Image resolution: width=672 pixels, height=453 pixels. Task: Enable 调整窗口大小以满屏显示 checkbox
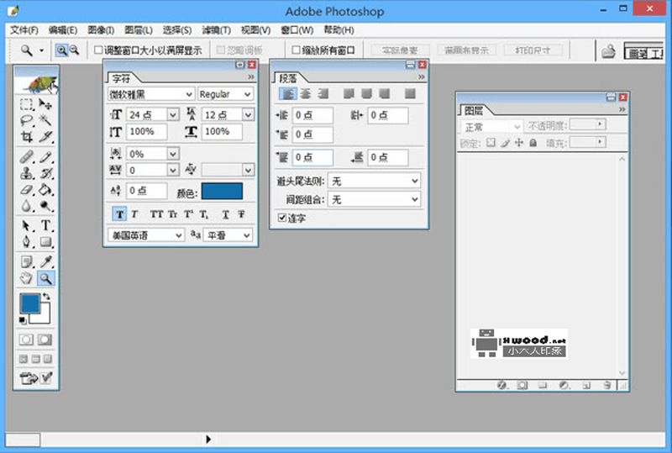(x=98, y=50)
